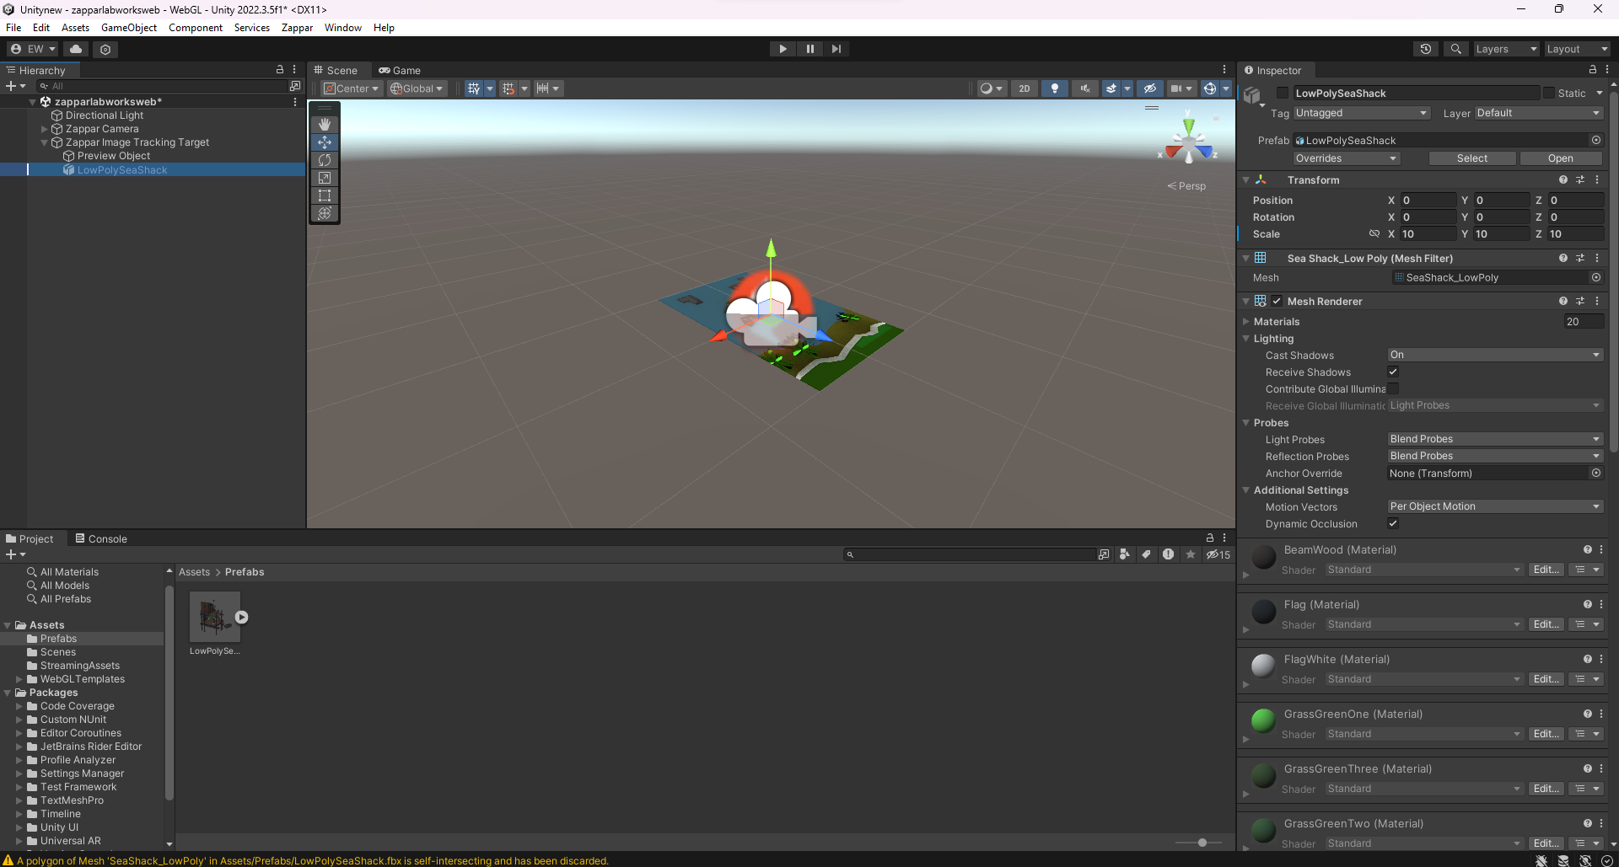1619x867 pixels.
Task: Toggle scene lighting
Action: 1054,88
